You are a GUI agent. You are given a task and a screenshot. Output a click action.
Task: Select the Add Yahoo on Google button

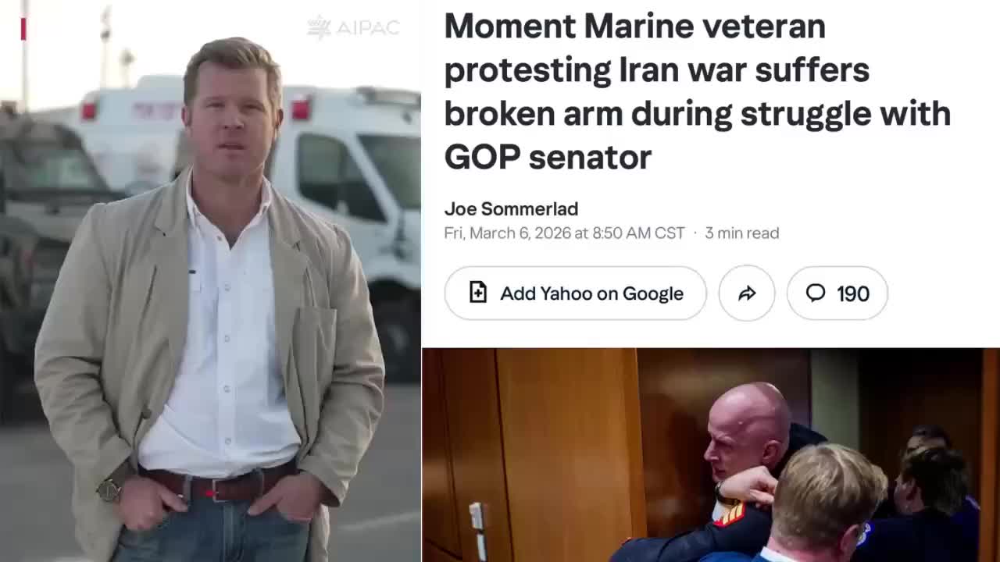tap(576, 293)
